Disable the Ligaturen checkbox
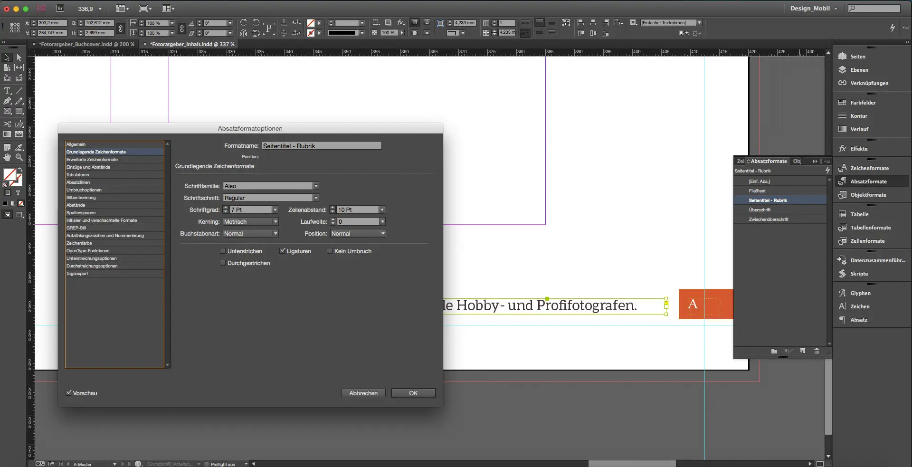This screenshot has width=912, height=467. click(x=282, y=251)
